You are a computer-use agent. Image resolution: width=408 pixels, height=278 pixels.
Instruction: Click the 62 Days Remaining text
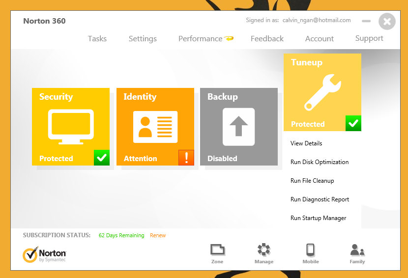tap(121, 235)
